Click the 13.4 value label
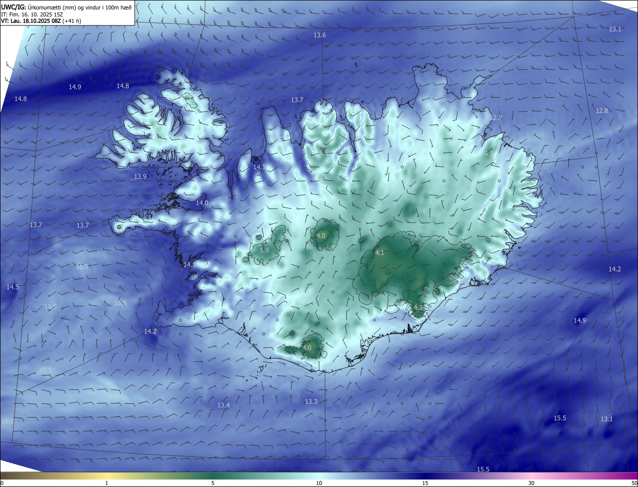638x487 pixels. [223, 405]
